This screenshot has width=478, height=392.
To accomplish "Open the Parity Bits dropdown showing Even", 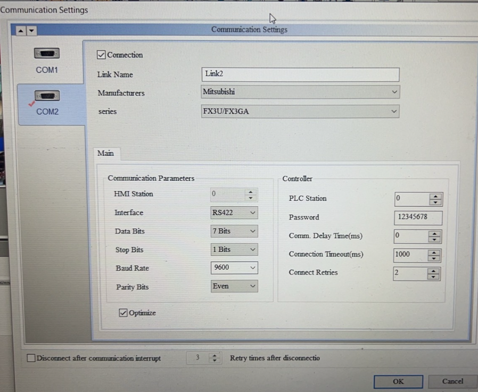I will (234, 286).
